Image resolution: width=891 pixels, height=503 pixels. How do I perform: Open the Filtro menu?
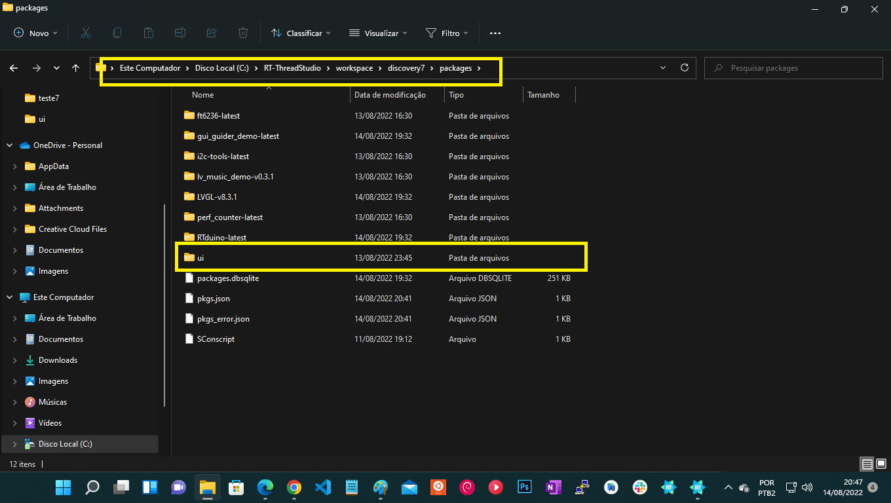point(447,33)
